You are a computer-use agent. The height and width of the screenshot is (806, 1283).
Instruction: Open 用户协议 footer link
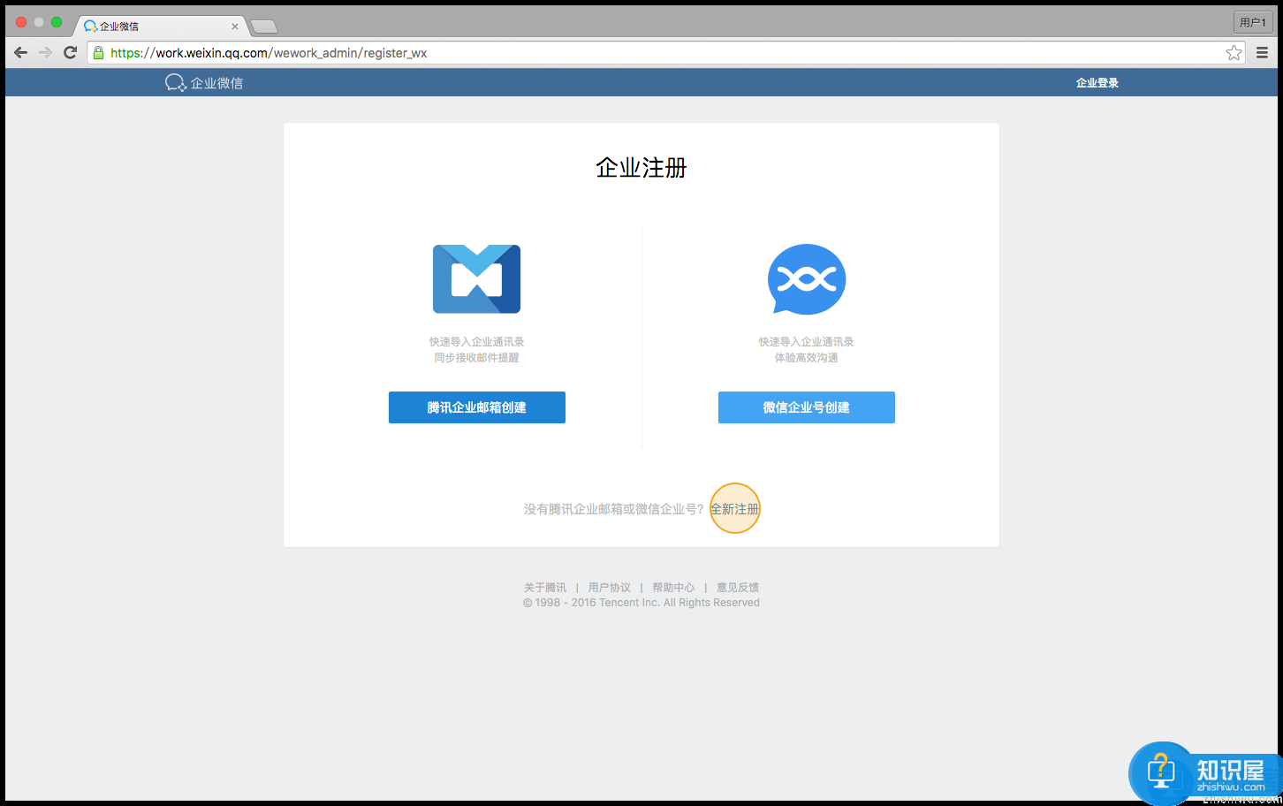(x=610, y=588)
